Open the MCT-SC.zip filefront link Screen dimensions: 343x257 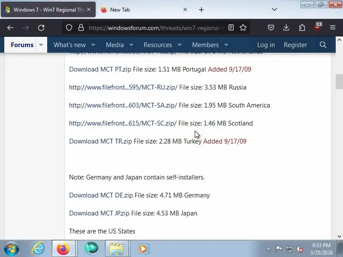(x=123, y=123)
